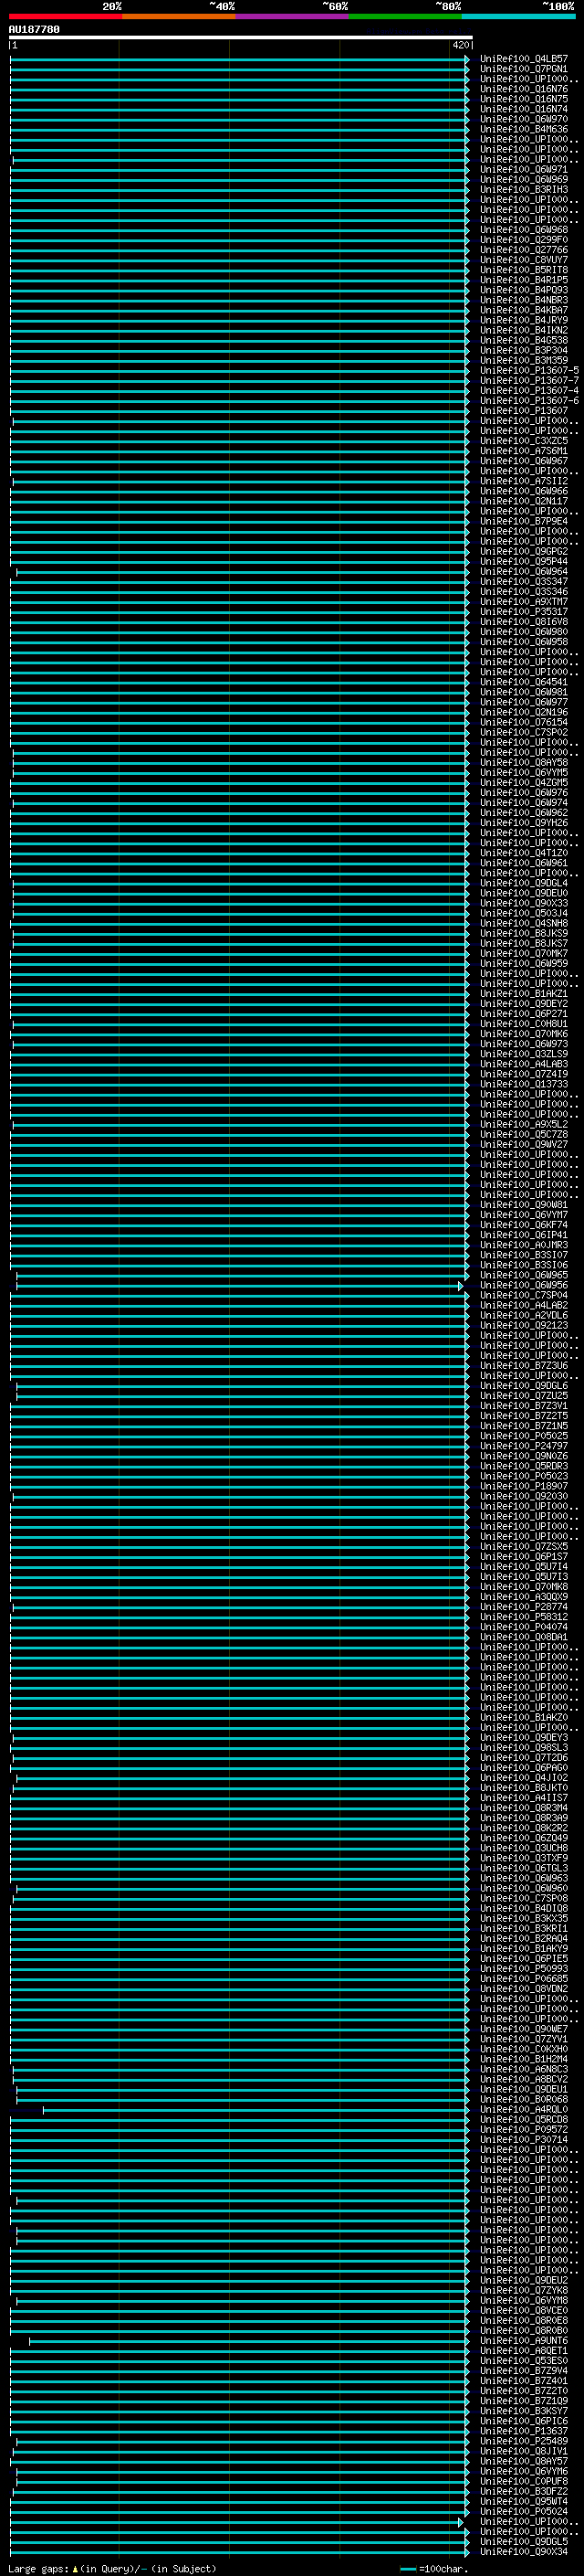
Task: Click the white query ruler bar
Action: [x=241, y=37]
